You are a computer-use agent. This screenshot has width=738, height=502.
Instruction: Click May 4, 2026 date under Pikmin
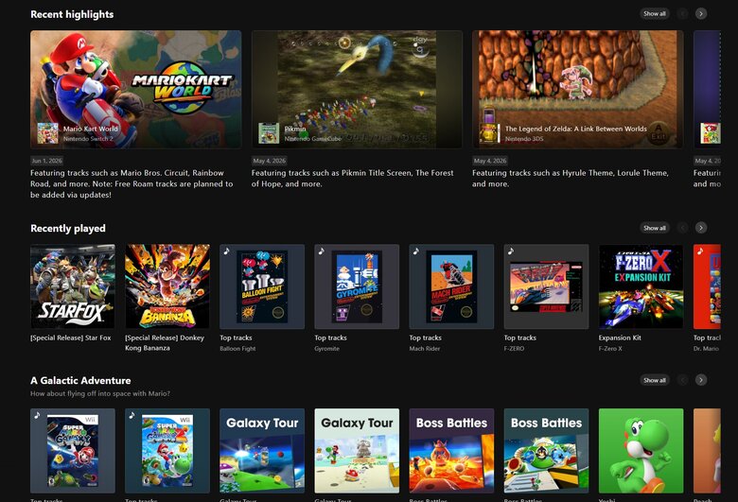(270, 161)
